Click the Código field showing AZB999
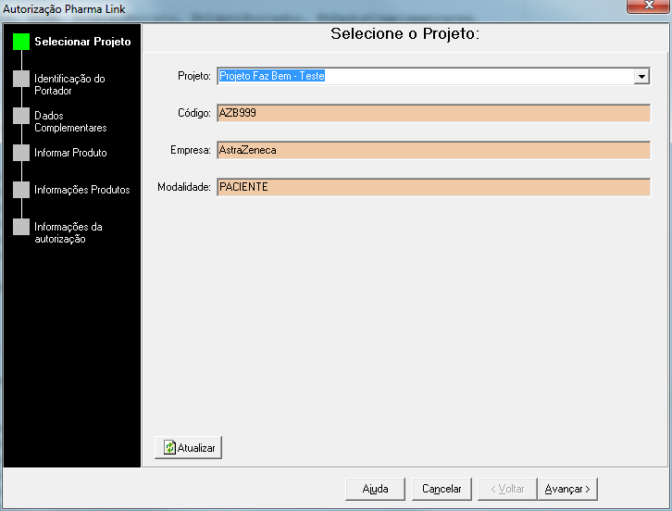This screenshot has height=511, width=672. tap(434, 113)
